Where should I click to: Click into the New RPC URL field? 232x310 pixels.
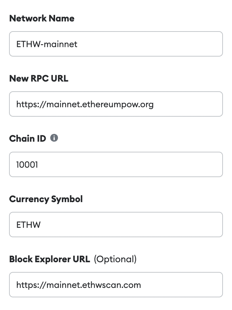116,104
